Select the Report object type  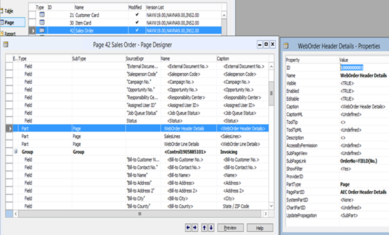pyautogui.click(x=8, y=33)
